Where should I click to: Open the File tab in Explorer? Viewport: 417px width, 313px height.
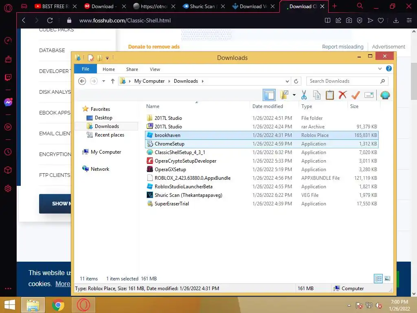pyautogui.click(x=86, y=69)
